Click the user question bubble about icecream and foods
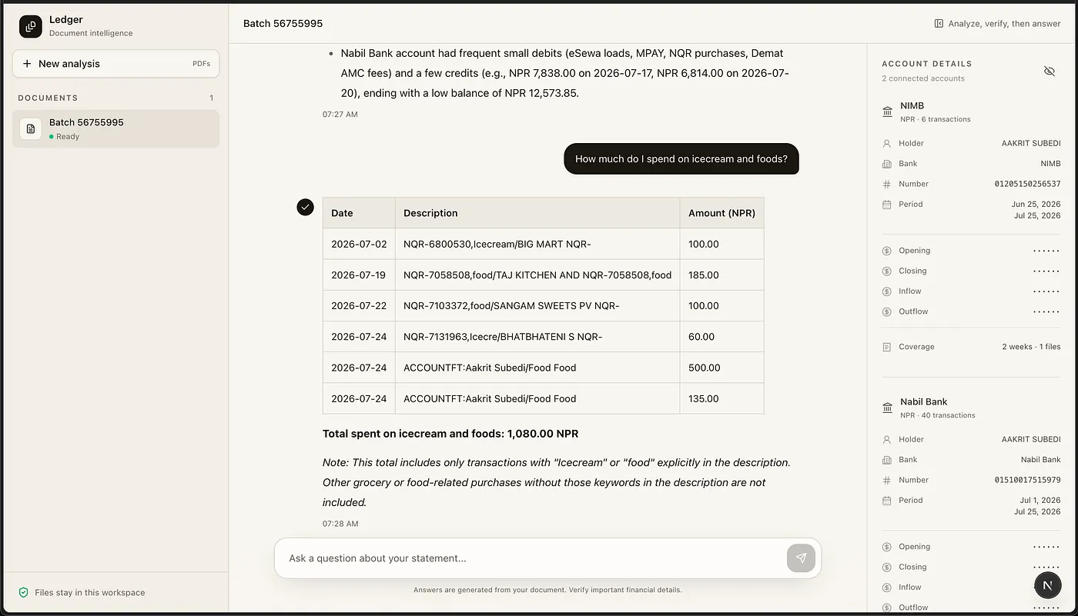1078x616 pixels. pyautogui.click(x=681, y=158)
